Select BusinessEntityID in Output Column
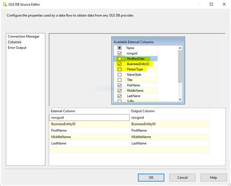 pos(170,124)
